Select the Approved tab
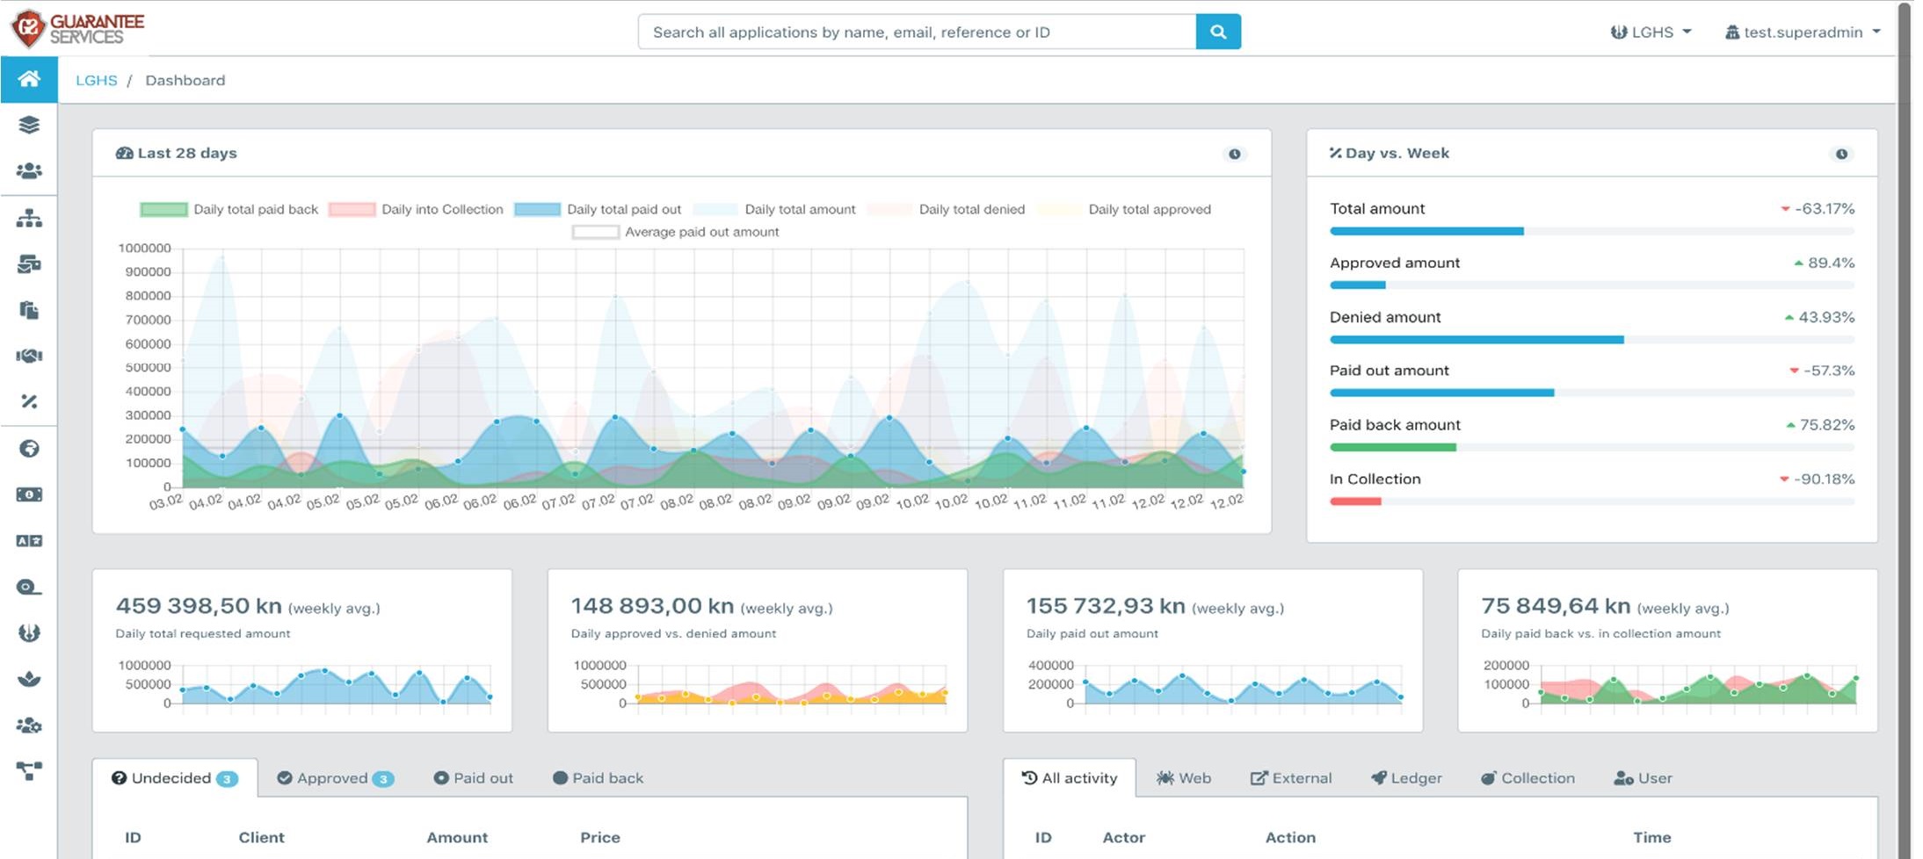1923x859 pixels. coord(336,778)
